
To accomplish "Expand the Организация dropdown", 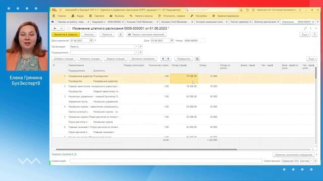I will [136, 47].
